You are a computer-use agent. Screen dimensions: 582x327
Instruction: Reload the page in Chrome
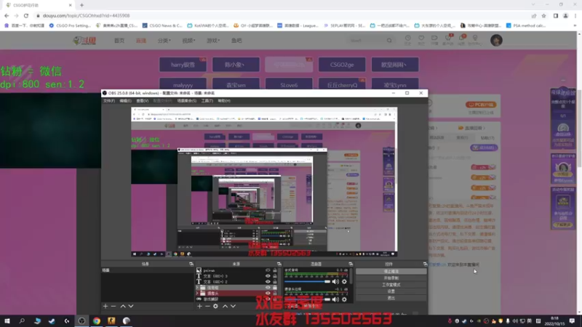point(26,15)
